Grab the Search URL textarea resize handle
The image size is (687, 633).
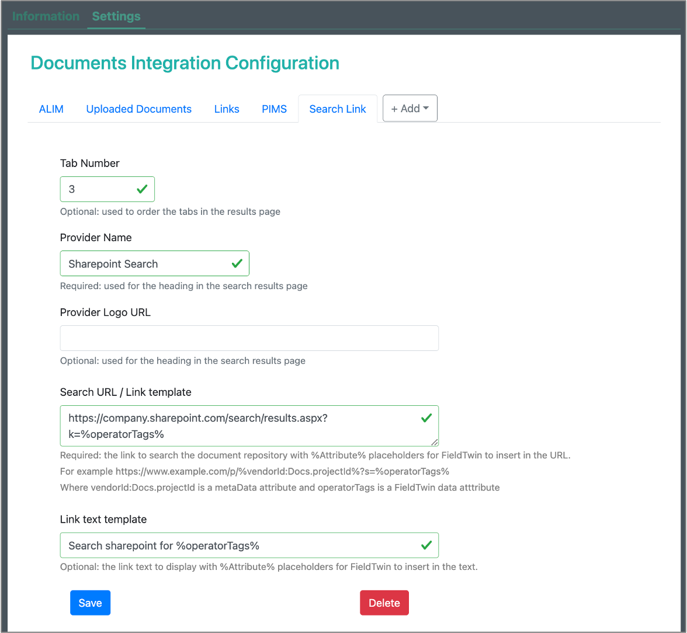434,443
